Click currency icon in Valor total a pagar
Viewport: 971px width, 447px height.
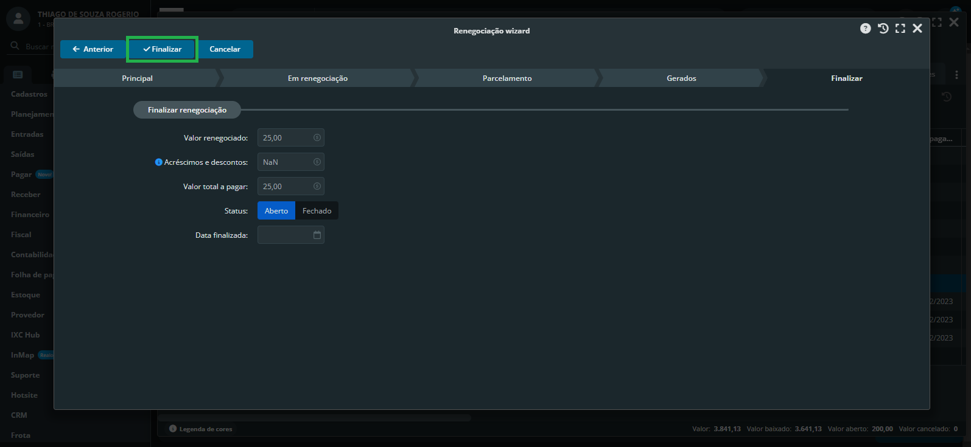pyautogui.click(x=317, y=187)
